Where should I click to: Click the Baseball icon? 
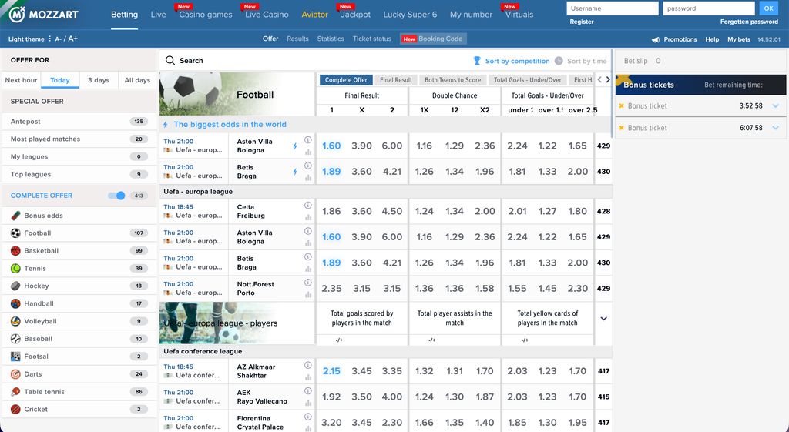15,339
